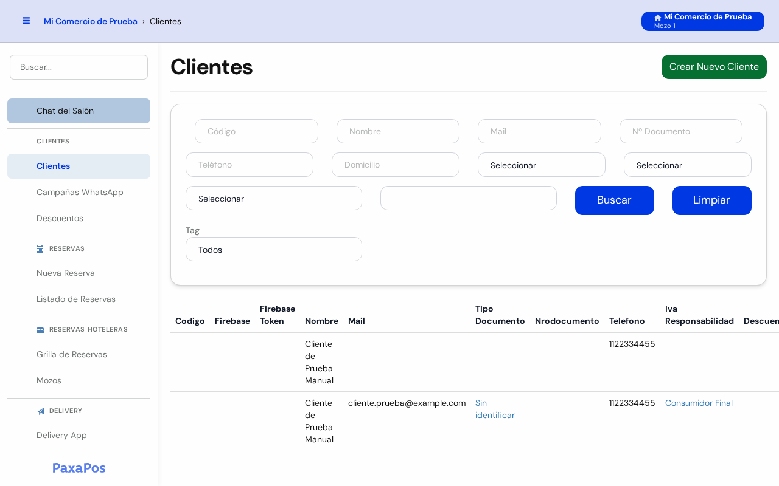Screen dimensions: 779x486
Task: Focus the Teléfono filter field
Action: click(x=250, y=165)
